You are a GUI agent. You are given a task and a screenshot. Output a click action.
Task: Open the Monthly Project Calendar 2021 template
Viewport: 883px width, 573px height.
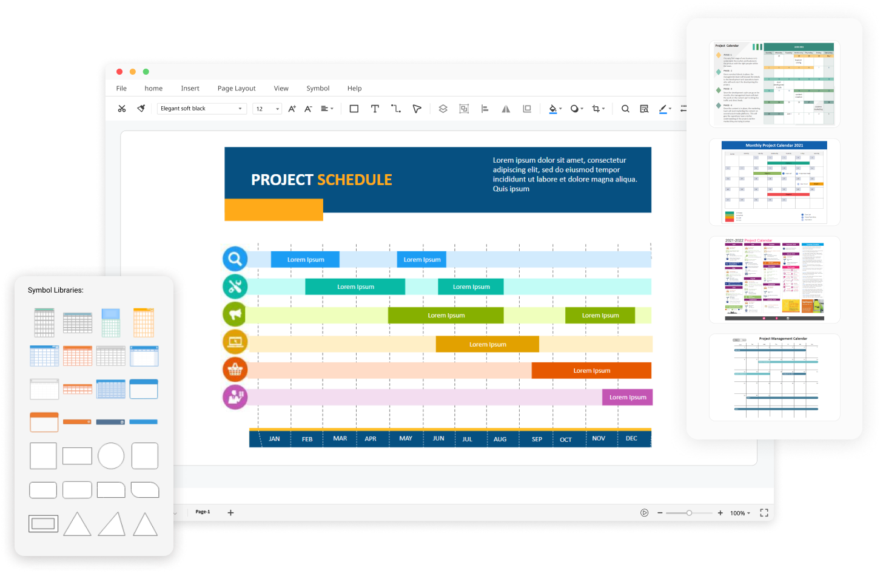(x=774, y=182)
